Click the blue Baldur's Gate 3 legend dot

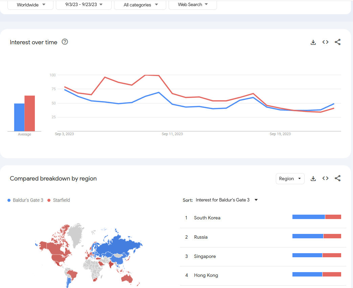[x=9, y=200]
